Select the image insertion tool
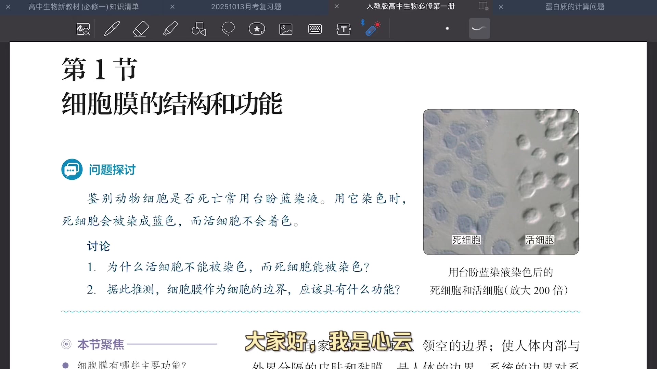657x369 pixels. 286,29
